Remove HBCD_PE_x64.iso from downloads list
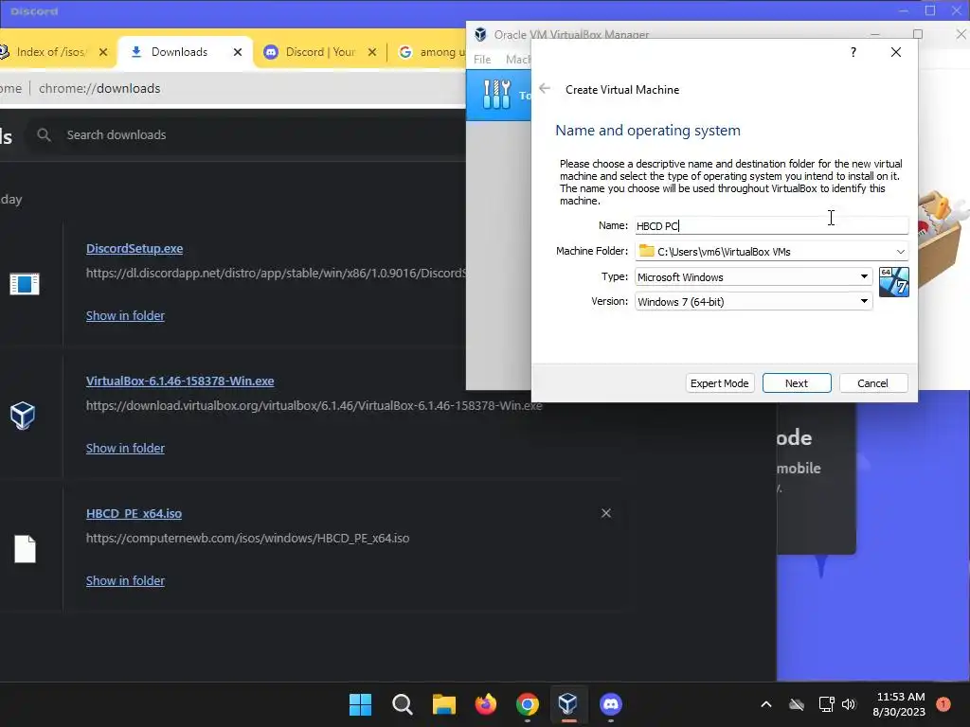 point(606,513)
